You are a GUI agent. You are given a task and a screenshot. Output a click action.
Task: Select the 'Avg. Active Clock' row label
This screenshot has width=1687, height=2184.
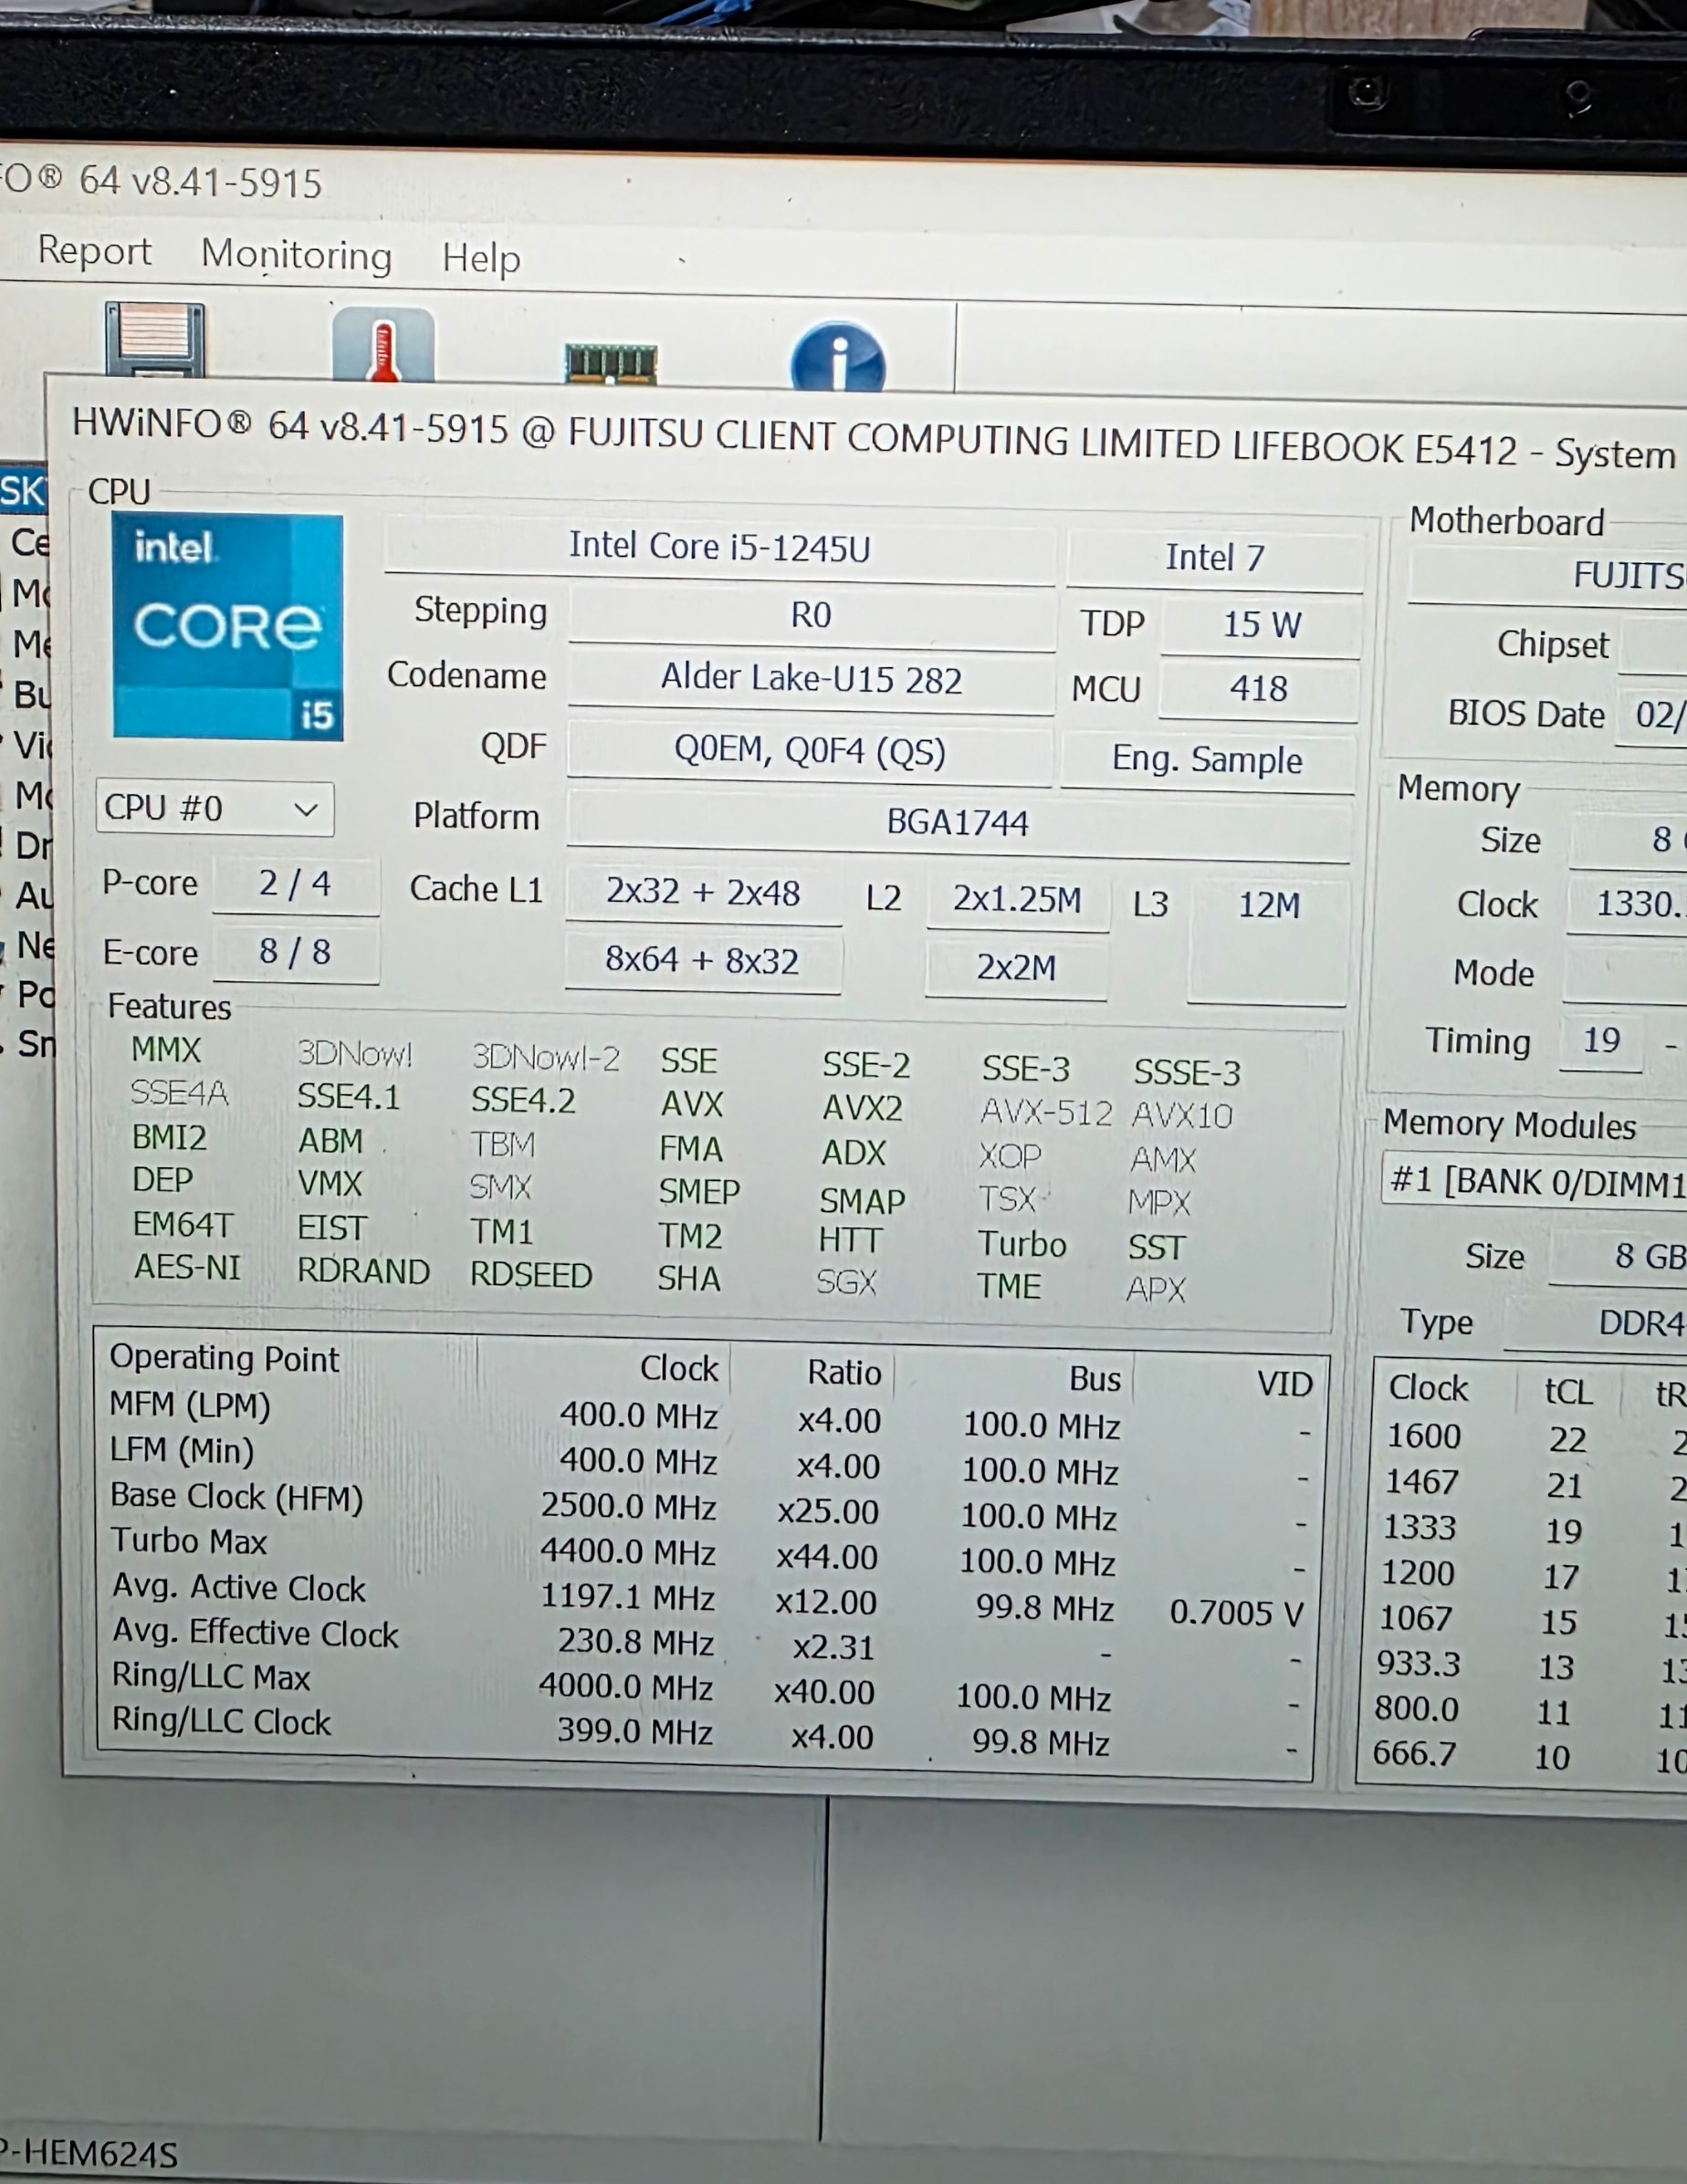pos(239,1587)
